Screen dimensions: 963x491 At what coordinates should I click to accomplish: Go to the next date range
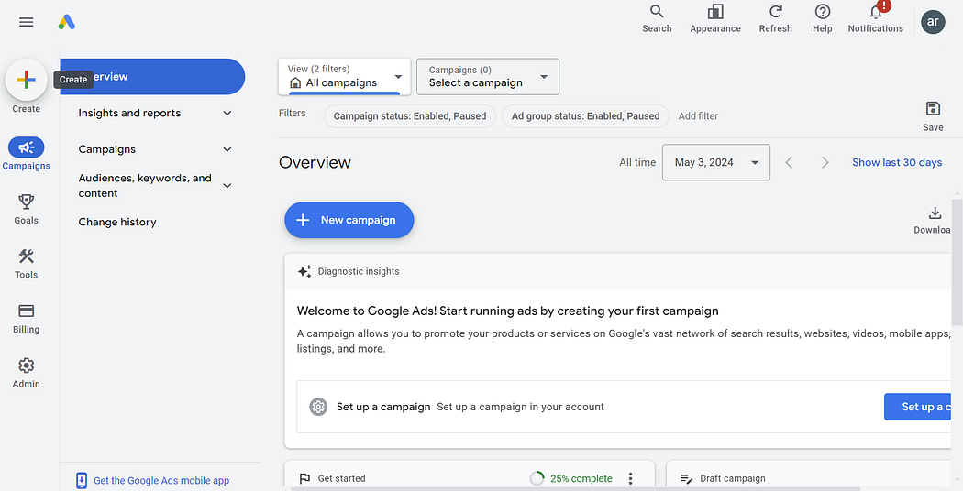(x=825, y=163)
